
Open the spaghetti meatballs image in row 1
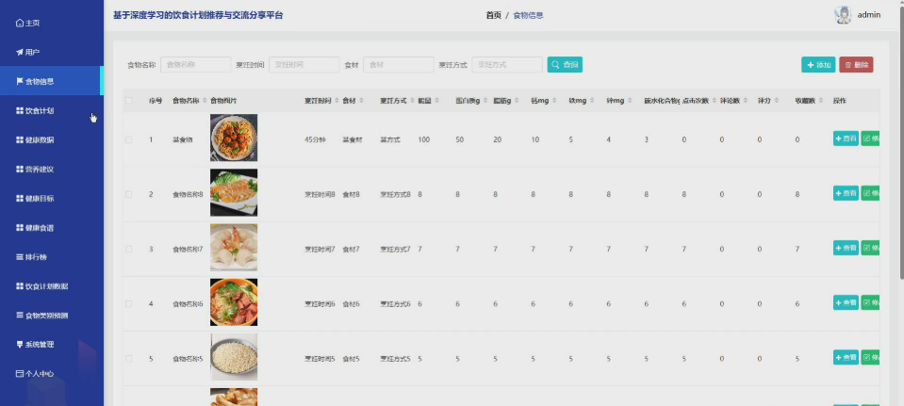(x=234, y=138)
